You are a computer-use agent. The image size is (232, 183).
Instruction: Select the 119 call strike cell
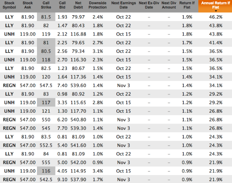click(x=46, y=34)
